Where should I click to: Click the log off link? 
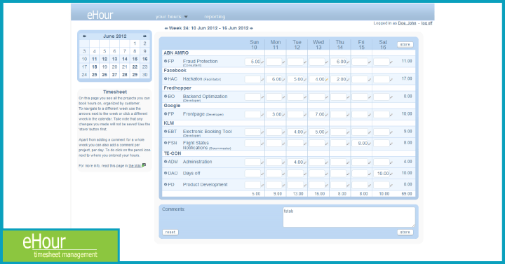(426, 23)
